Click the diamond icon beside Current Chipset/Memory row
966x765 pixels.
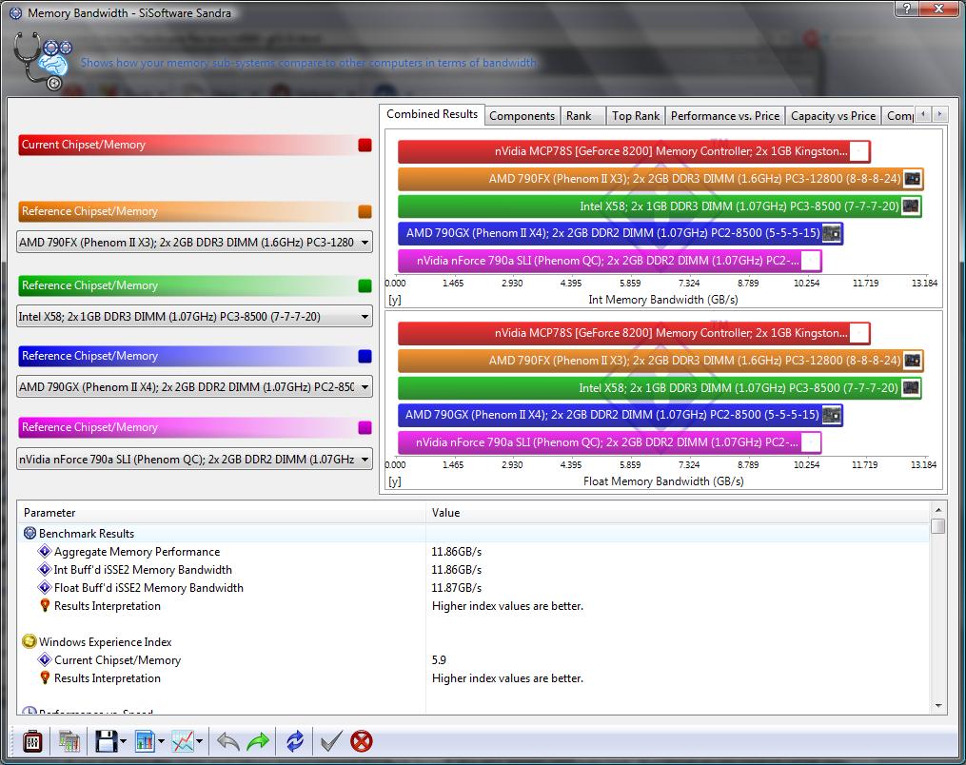(45, 659)
